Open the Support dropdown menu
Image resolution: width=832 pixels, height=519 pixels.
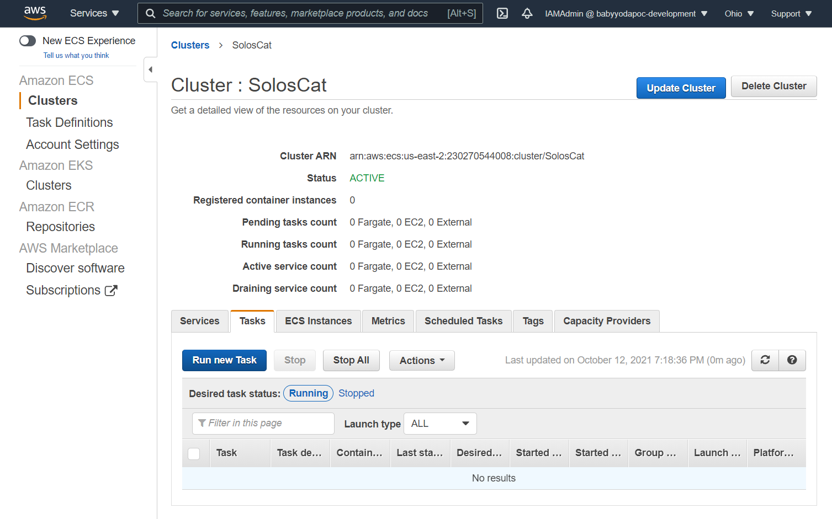coord(791,13)
